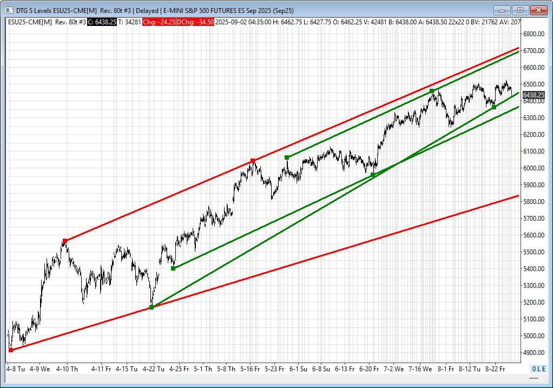Click the '2025-09-02 04:35:00' timestamp in header
The width and height of the screenshot is (553, 388).
243,22
